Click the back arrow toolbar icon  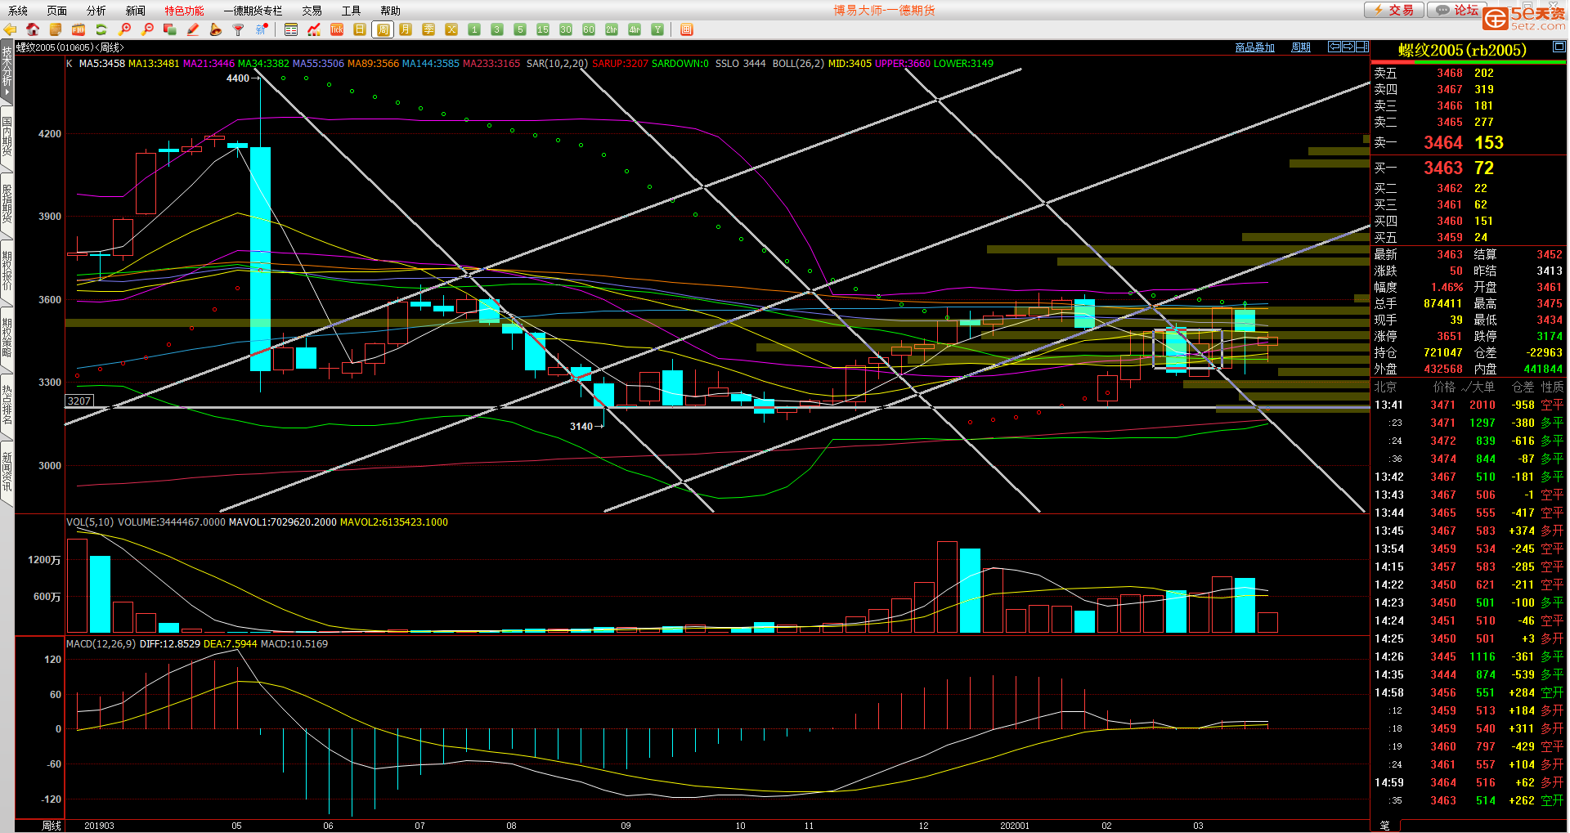[x=11, y=29]
